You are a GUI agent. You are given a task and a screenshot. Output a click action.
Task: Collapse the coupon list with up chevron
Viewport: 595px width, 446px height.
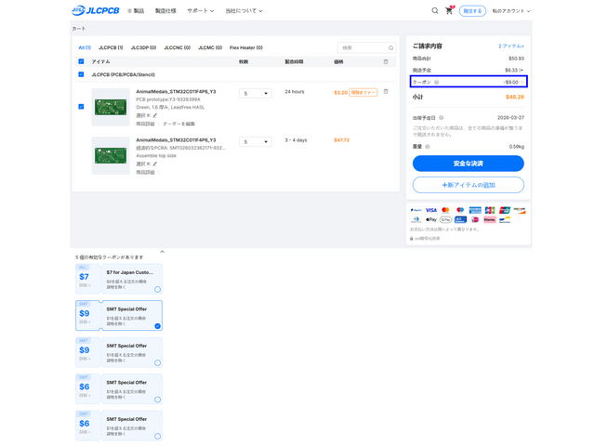[162, 252]
